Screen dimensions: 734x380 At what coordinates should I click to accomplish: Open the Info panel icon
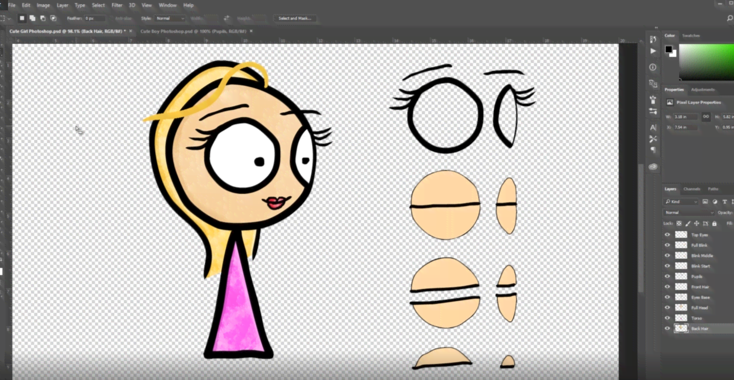click(653, 67)
